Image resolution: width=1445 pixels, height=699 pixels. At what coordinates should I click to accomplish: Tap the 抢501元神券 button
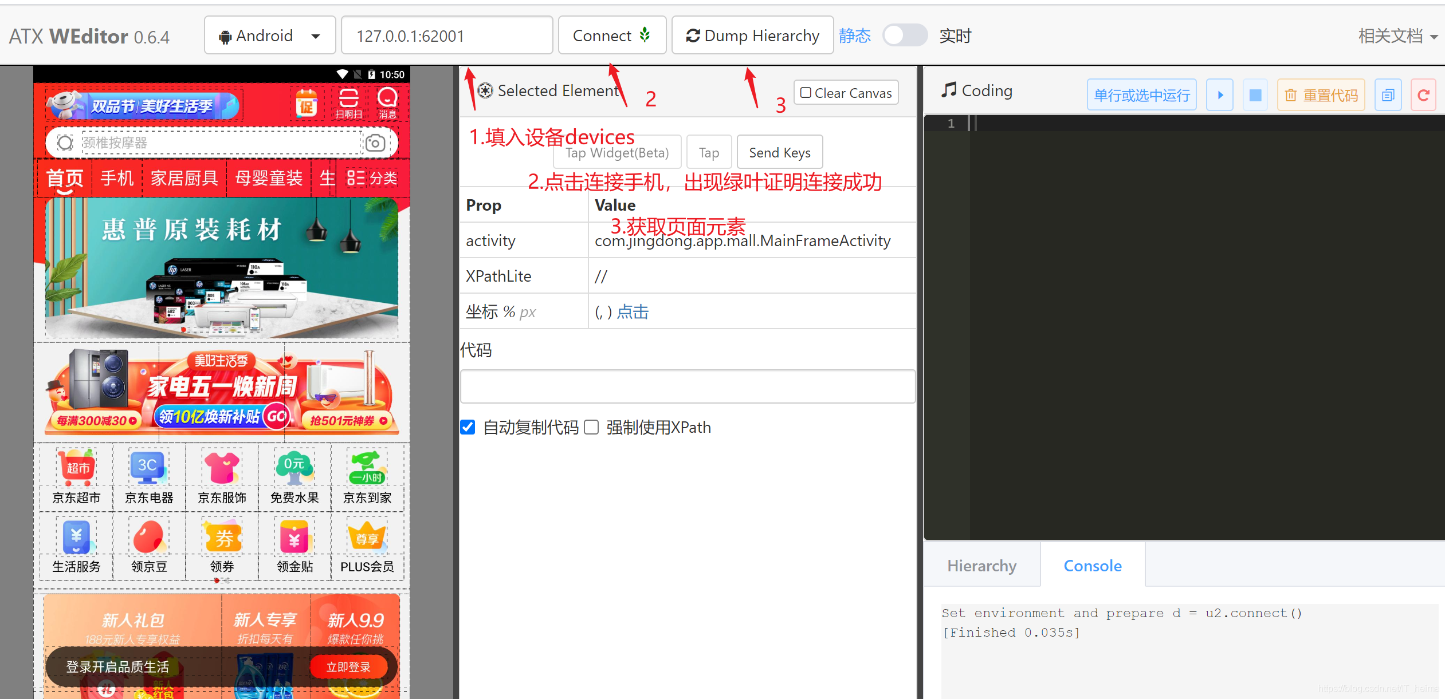pyautogui.click(x=348, y=421)
